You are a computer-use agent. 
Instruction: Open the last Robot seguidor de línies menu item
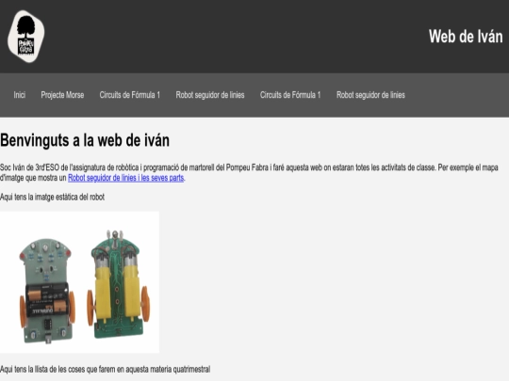370,95
